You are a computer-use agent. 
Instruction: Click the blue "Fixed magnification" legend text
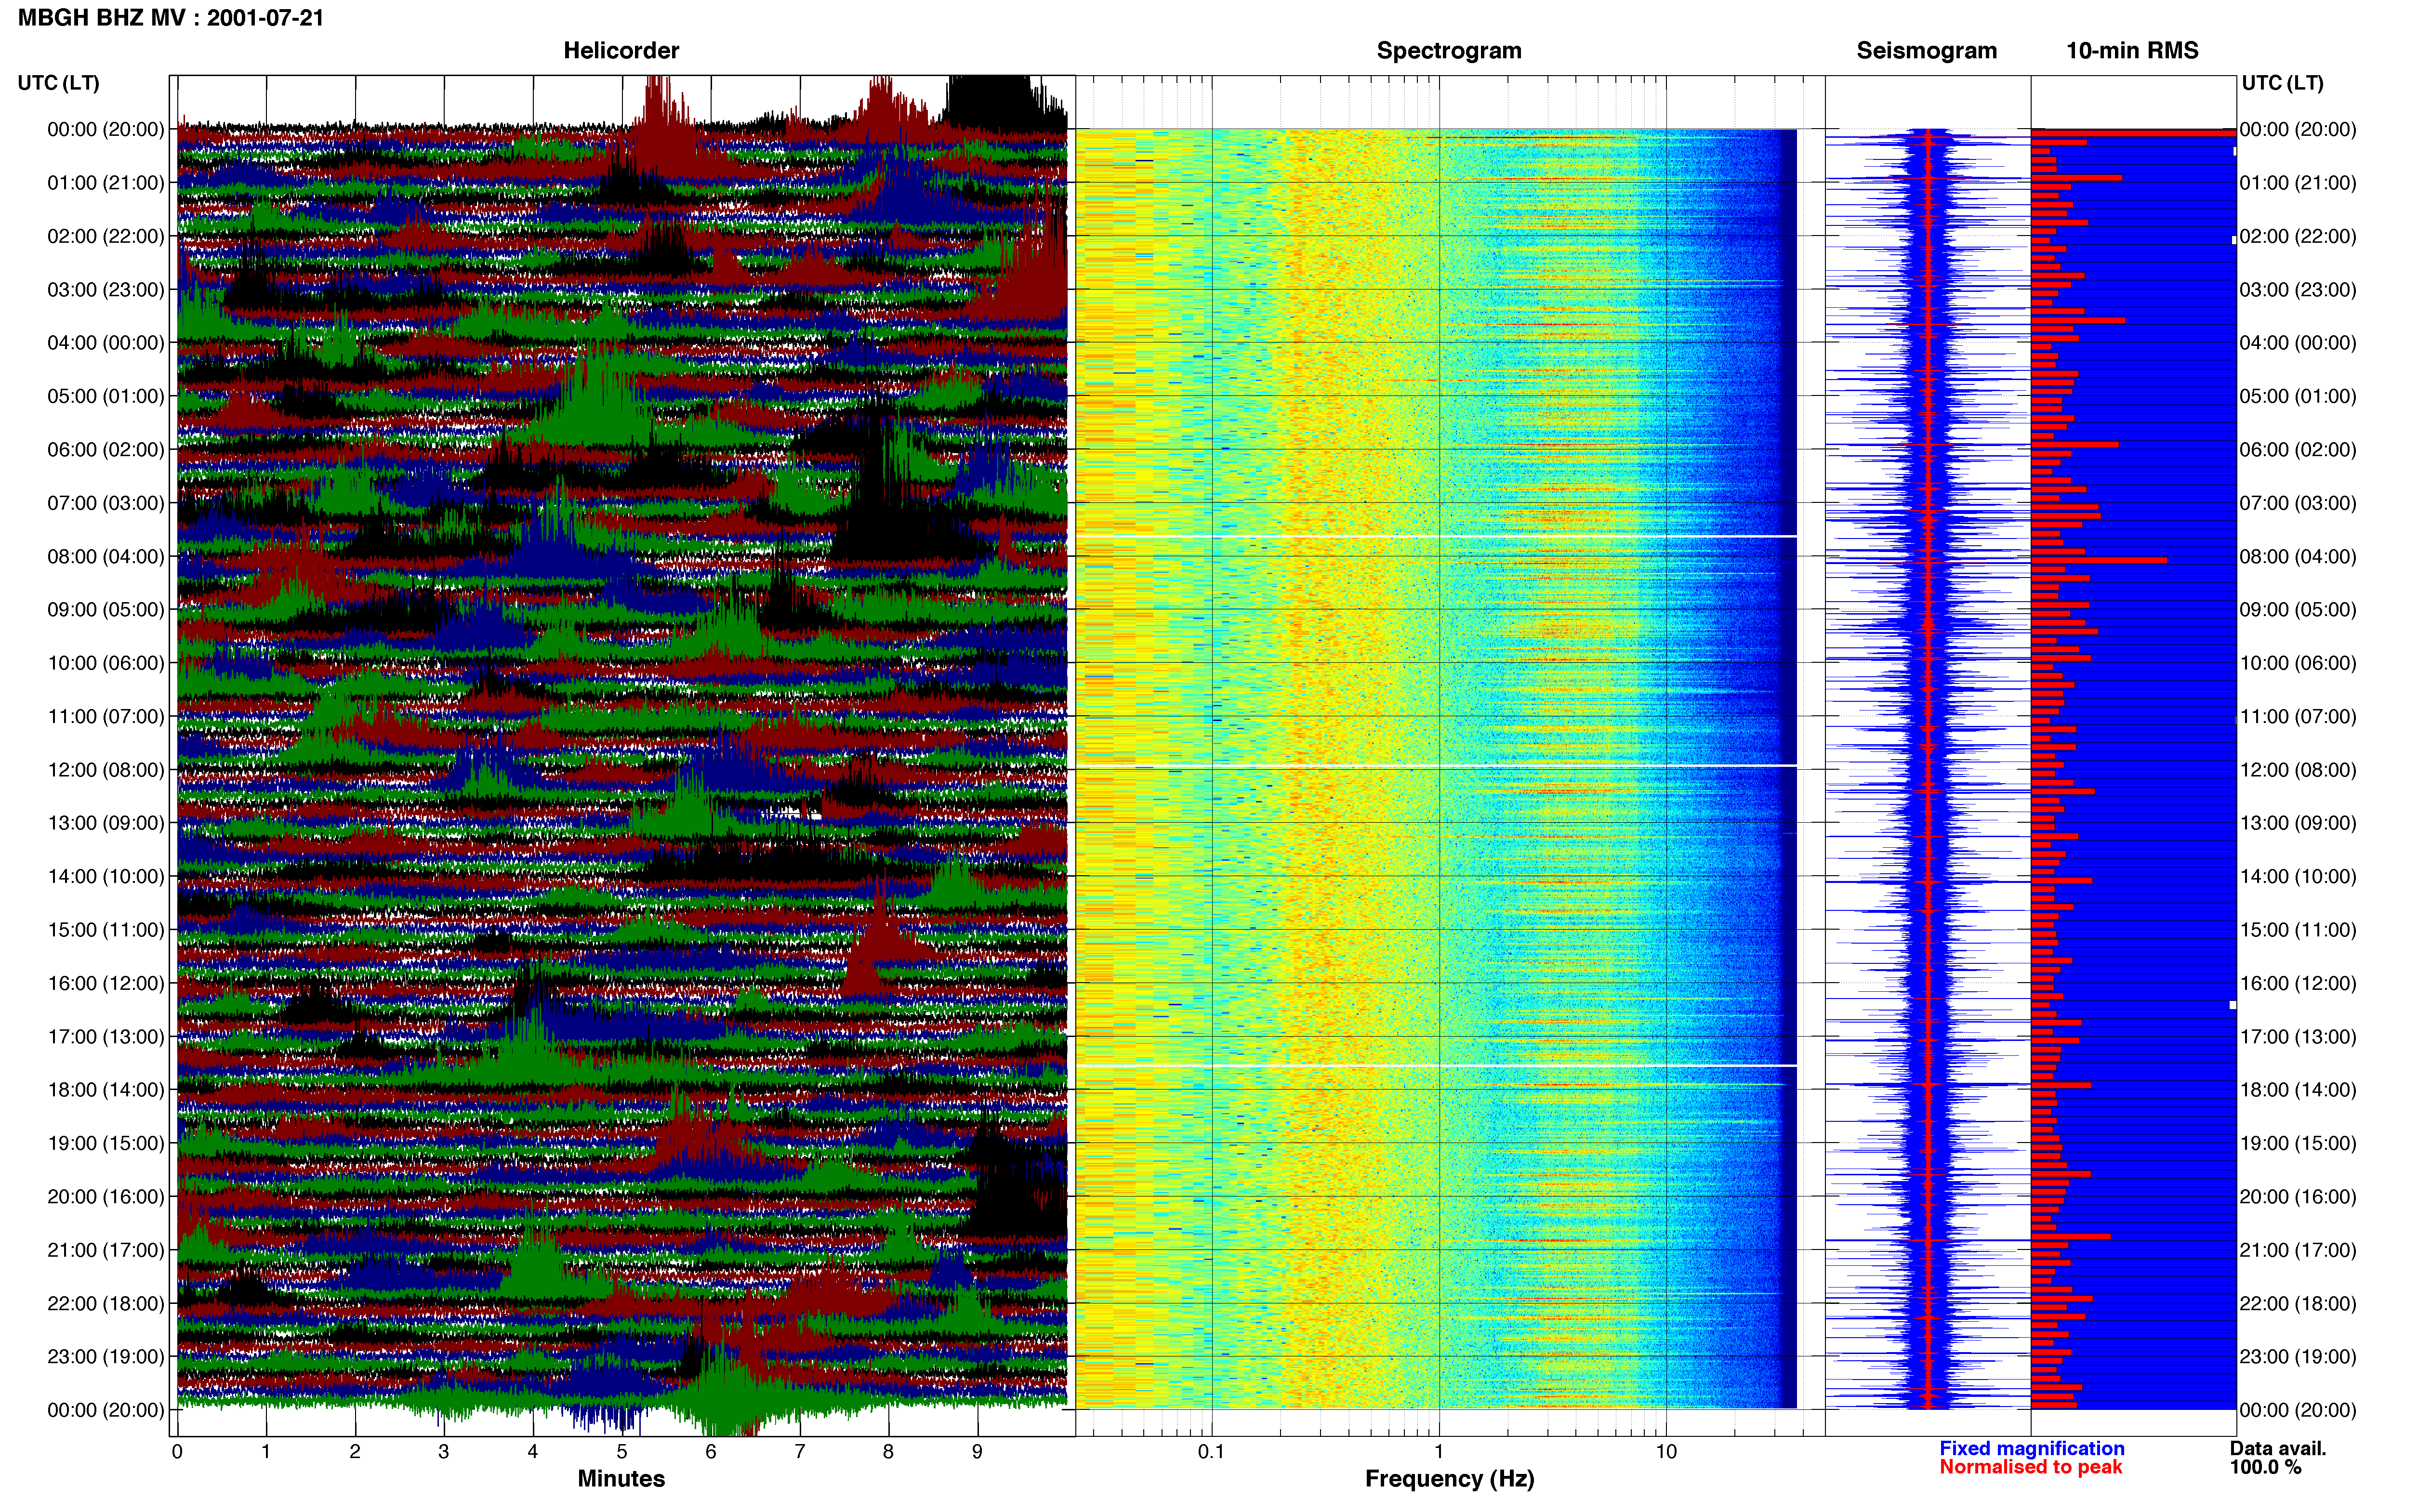[x=2032, y=1449]
